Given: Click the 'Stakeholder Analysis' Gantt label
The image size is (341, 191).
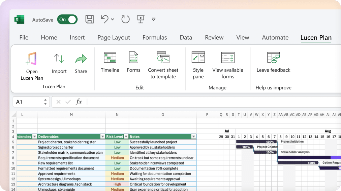Looking at the screenshot, I should [295, 152].
